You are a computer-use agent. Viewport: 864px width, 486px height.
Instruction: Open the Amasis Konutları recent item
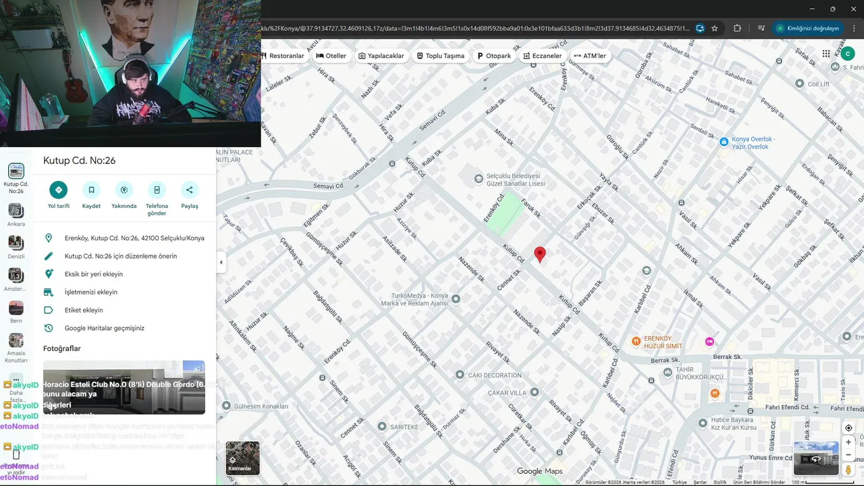(x=16, y=348)
